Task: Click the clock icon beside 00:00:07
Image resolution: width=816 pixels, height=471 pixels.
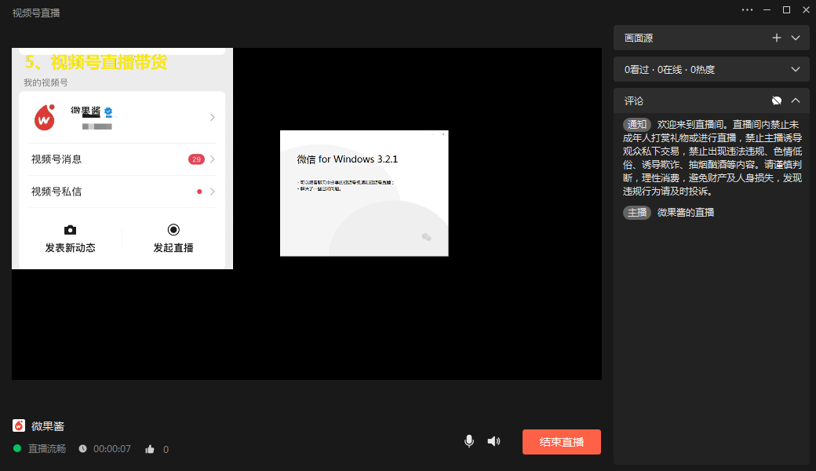Action: 82,448
